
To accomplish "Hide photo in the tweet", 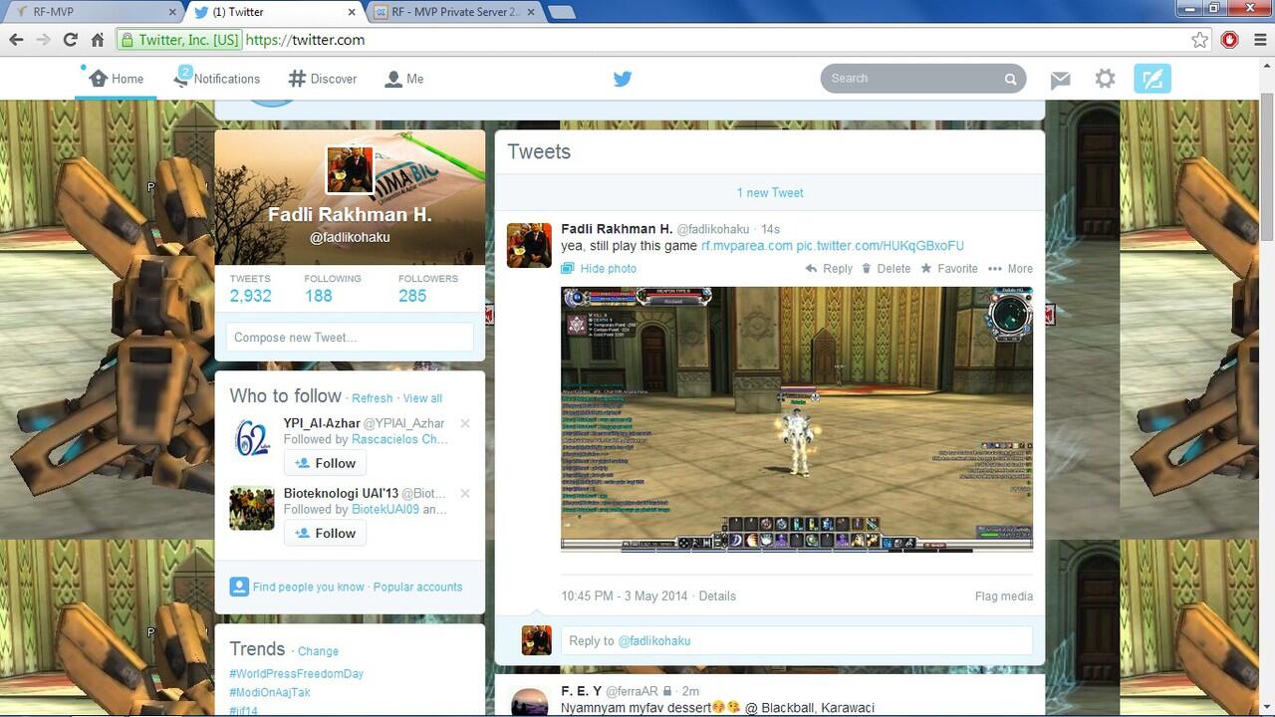I will 599,269.
